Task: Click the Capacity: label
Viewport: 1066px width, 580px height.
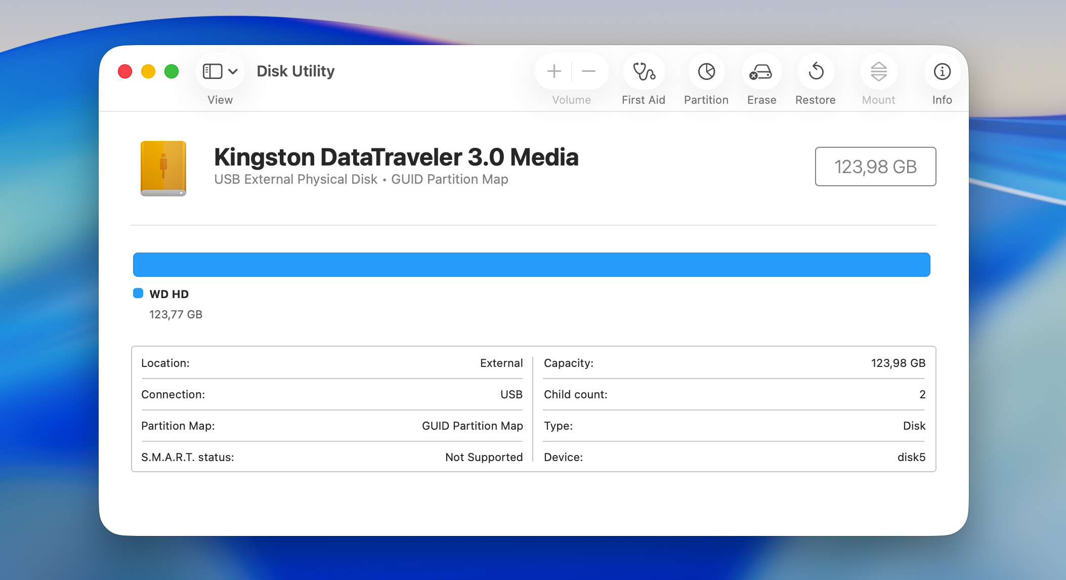Action: [x=569, y=363]
